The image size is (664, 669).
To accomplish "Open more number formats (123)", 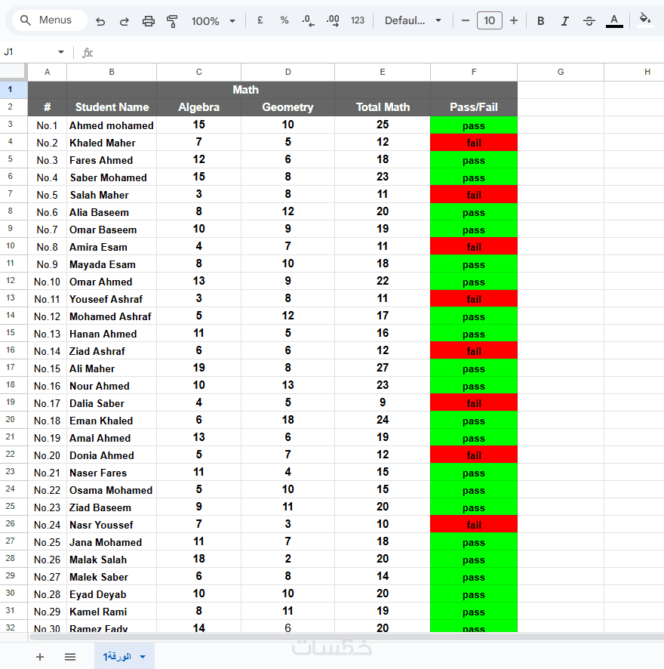I will (x=358, y=20).
